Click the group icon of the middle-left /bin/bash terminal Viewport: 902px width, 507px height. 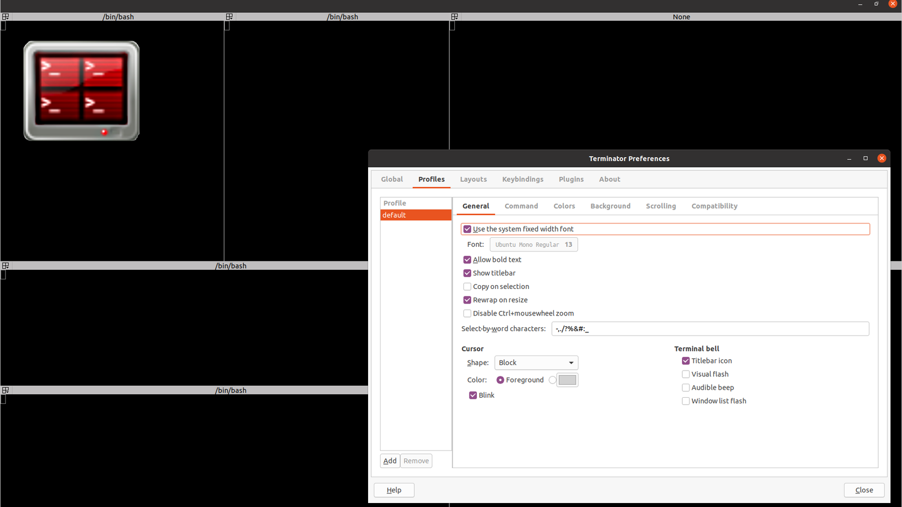click(x=6, y=266)
